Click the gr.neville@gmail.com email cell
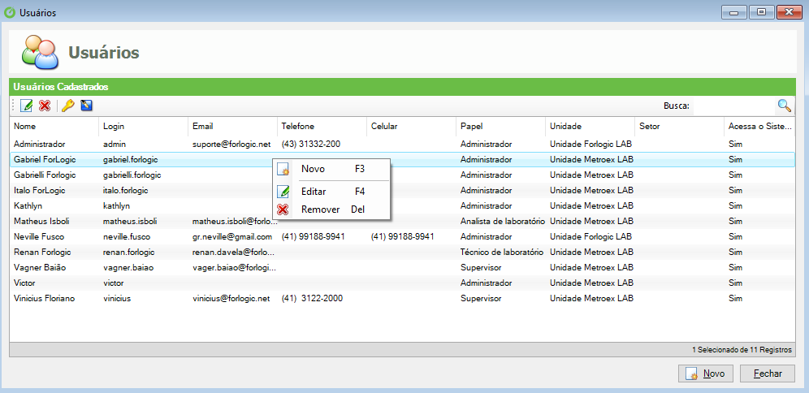Screen dimensions: 809x393 pyautogui.click(x=232, y=237)
